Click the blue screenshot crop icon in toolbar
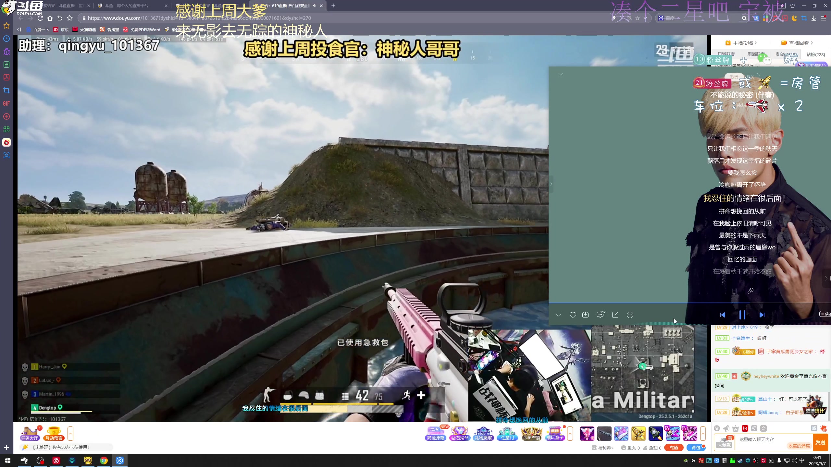This screenshot has height=467, width=831. pos(804,18)
